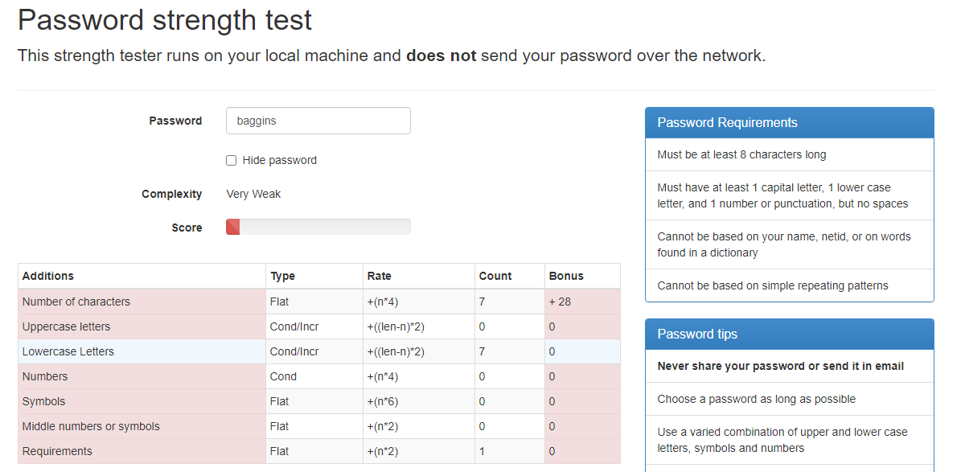Click the Additions column header
Image resolution: width=965 pixels, height=472 pixels.
pos(48,276)
